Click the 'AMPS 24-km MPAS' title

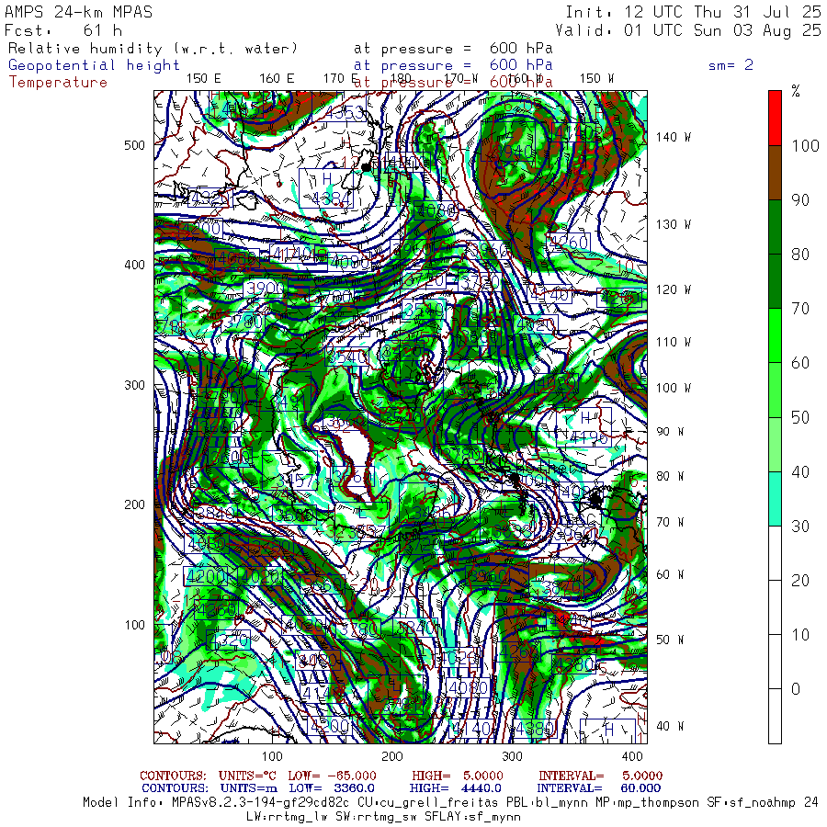tap(79, 12)
